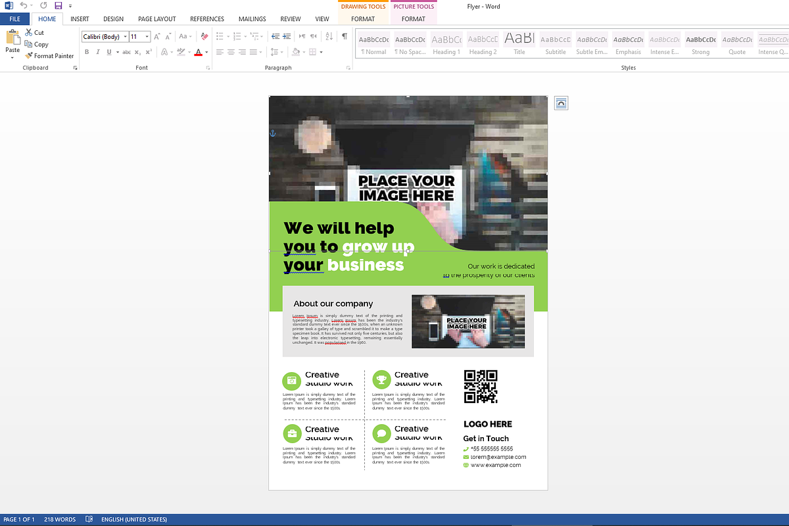The image size is (789, 526).
Task: Click the anchor icon near the image
Action: [x=272, y=133]
